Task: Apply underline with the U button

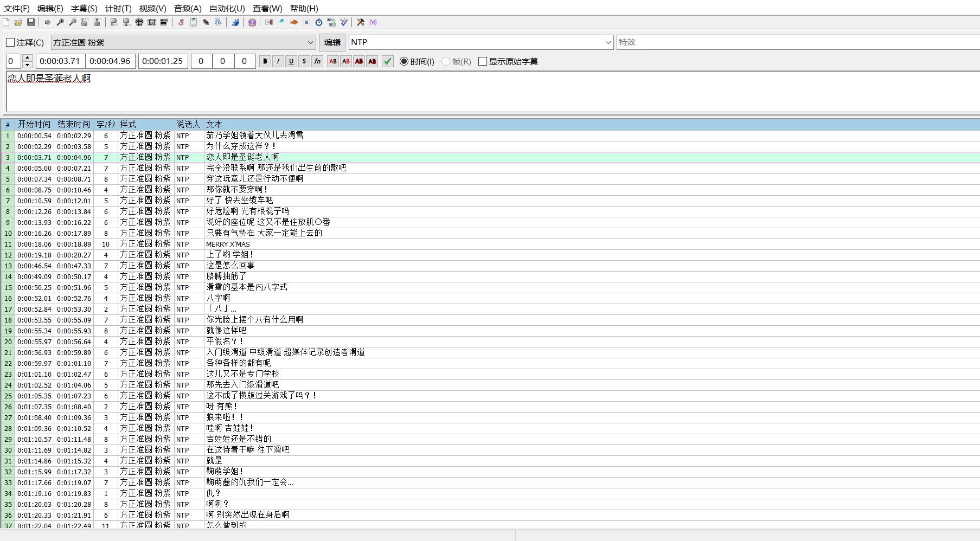Action: 291,61
